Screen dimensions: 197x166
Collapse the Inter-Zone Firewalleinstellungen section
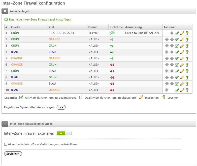pyautogui.click(x=5, y=124)
